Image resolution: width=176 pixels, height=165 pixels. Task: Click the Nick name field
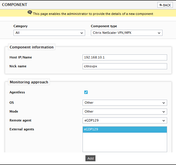125,66
